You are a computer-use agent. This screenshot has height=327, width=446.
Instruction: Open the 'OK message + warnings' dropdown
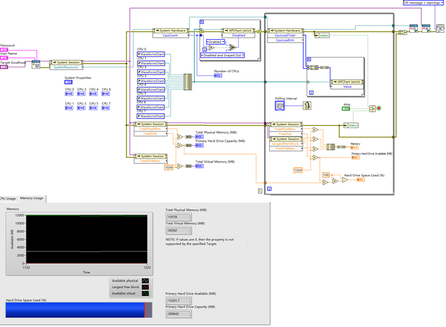pyautogui.click(x=423, y=3)
